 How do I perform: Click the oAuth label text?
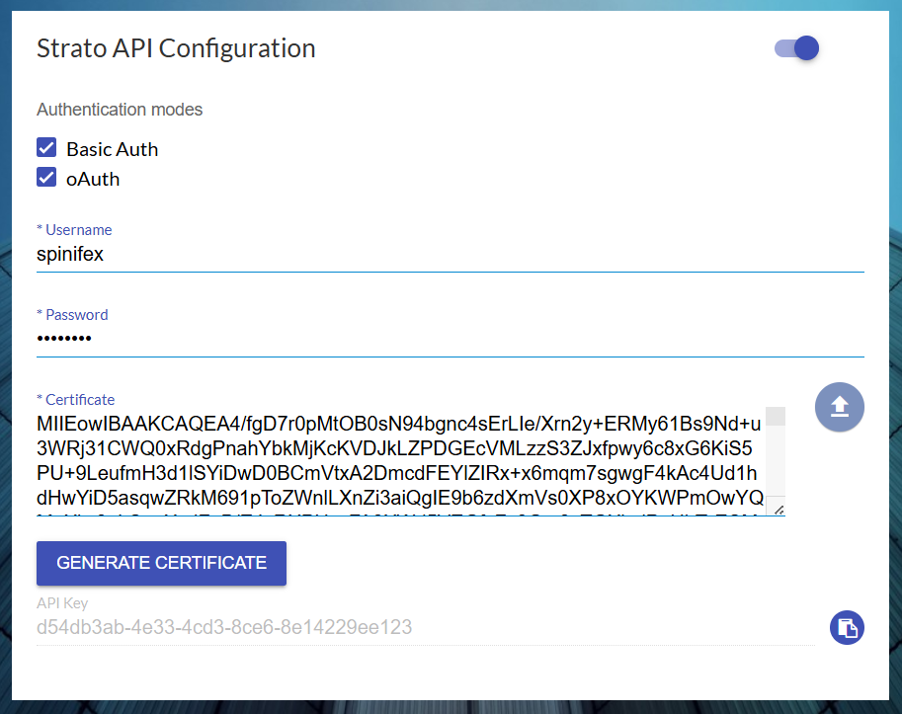pyautogui.click(x=93, y=179)
